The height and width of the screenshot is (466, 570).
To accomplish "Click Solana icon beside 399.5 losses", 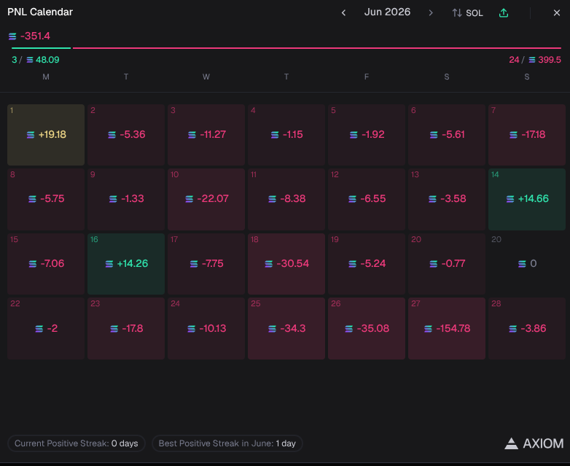I will pos(532,60).
